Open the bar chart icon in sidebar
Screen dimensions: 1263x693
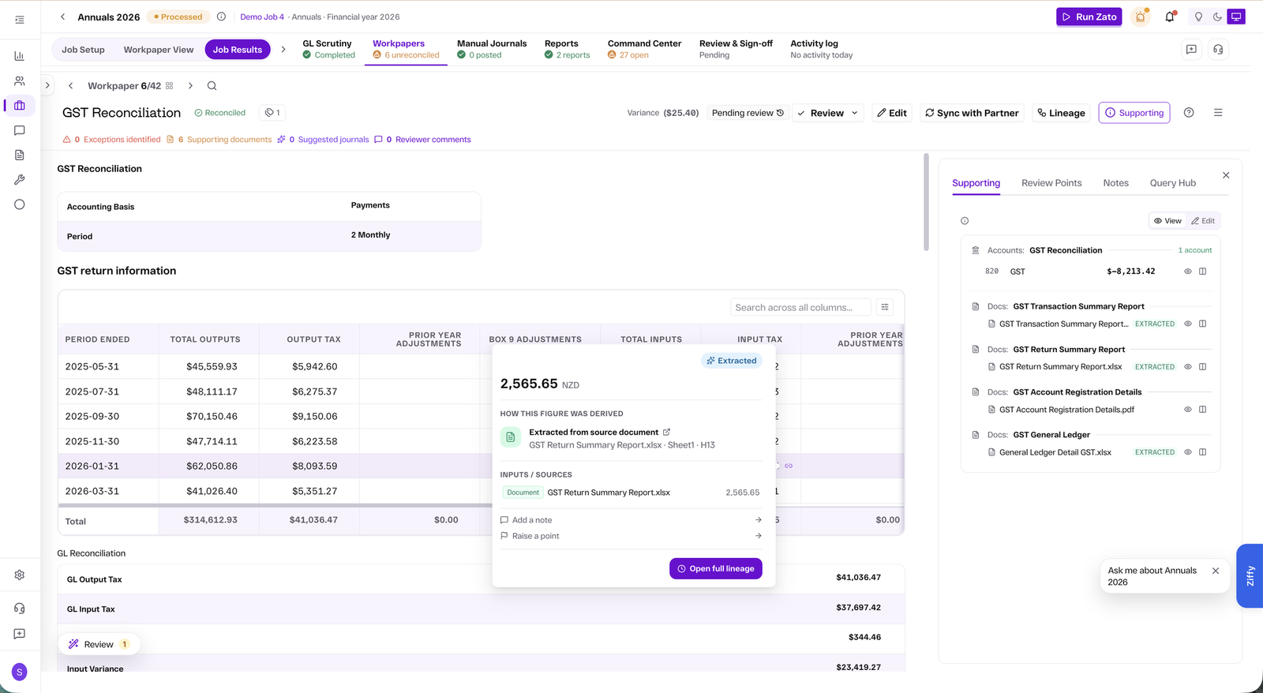click(20, 56)
